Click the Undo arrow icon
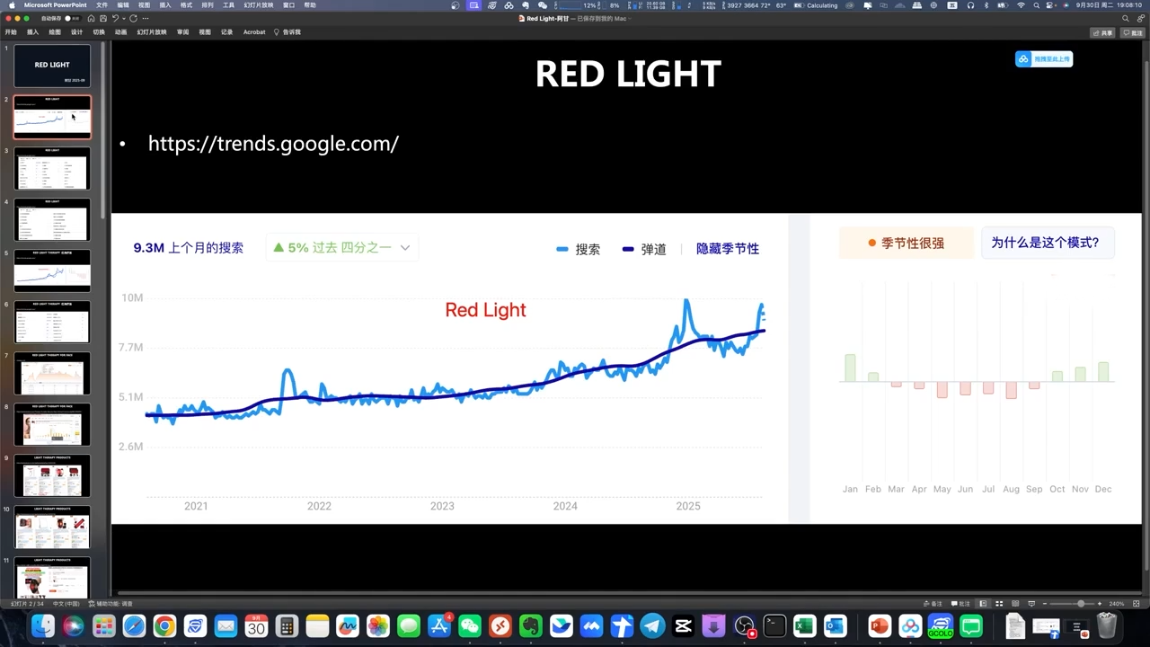1150x647 pixels. point(115,18)
